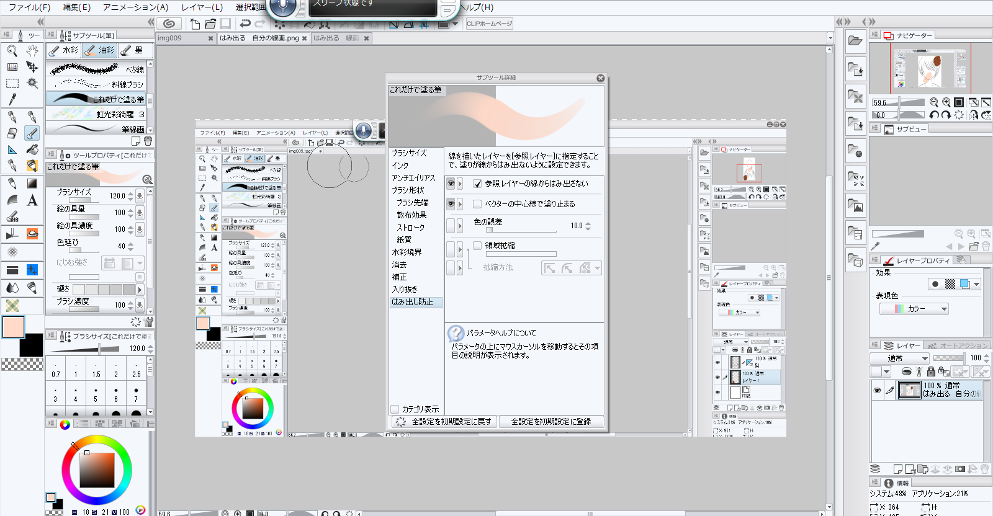Select the eyedropper tool
The width and height of the screenshot is (993, 516).
tap(12, 99)
